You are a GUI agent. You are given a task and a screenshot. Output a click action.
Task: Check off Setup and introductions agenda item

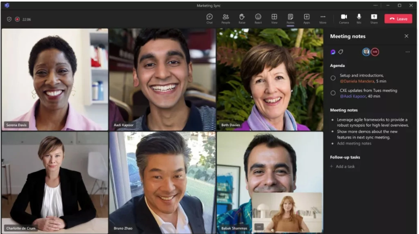tap(333, 78)
